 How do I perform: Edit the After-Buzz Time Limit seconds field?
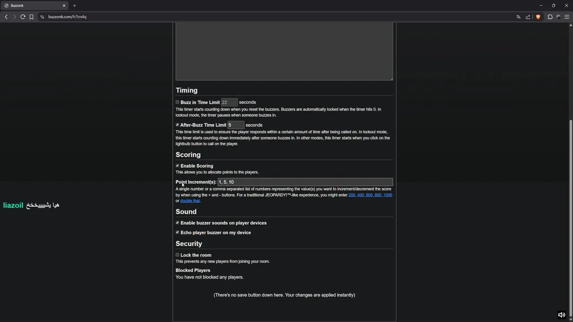point(235,125)
